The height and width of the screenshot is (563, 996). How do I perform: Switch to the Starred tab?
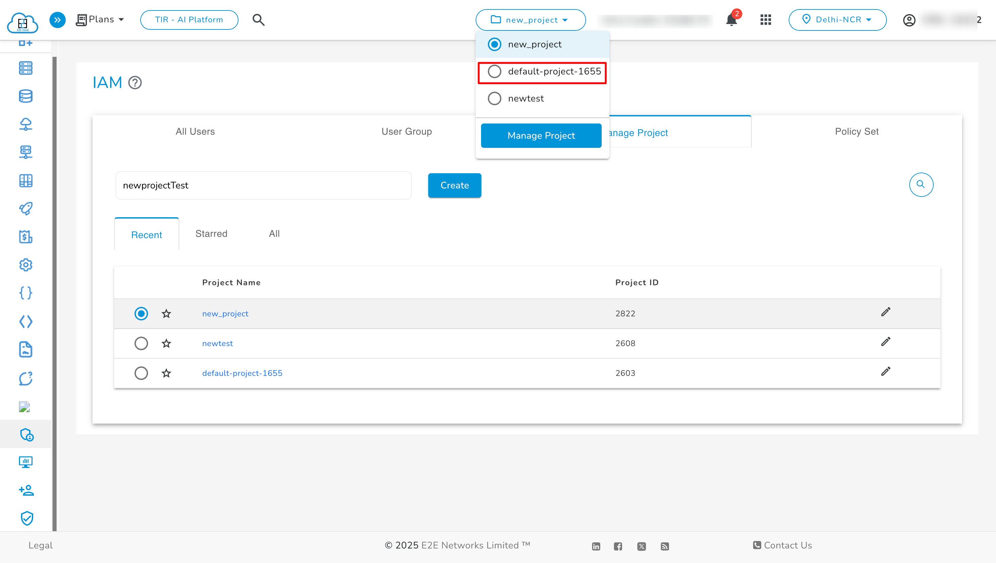[x=211, y=233]
